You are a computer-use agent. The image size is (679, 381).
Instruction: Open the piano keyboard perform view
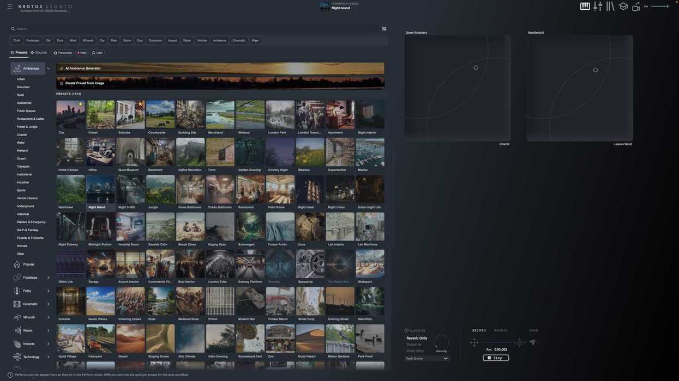pyautogui.click(x=585, y=7)
